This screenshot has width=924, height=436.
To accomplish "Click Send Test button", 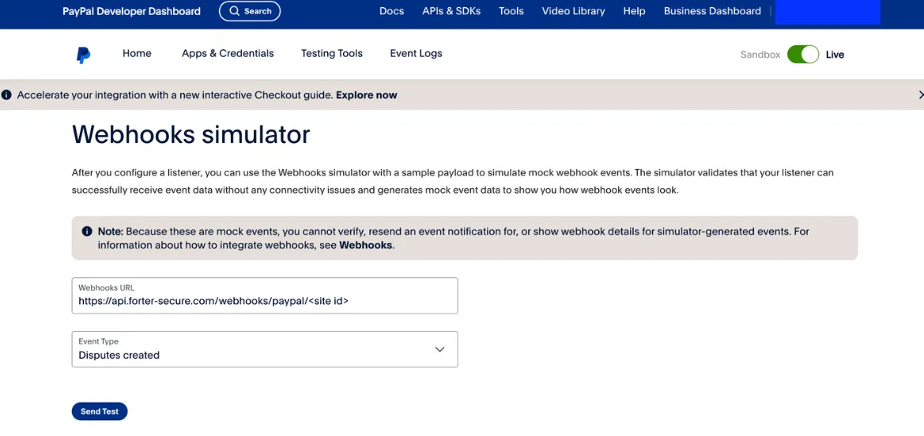I will click(100, 412).
